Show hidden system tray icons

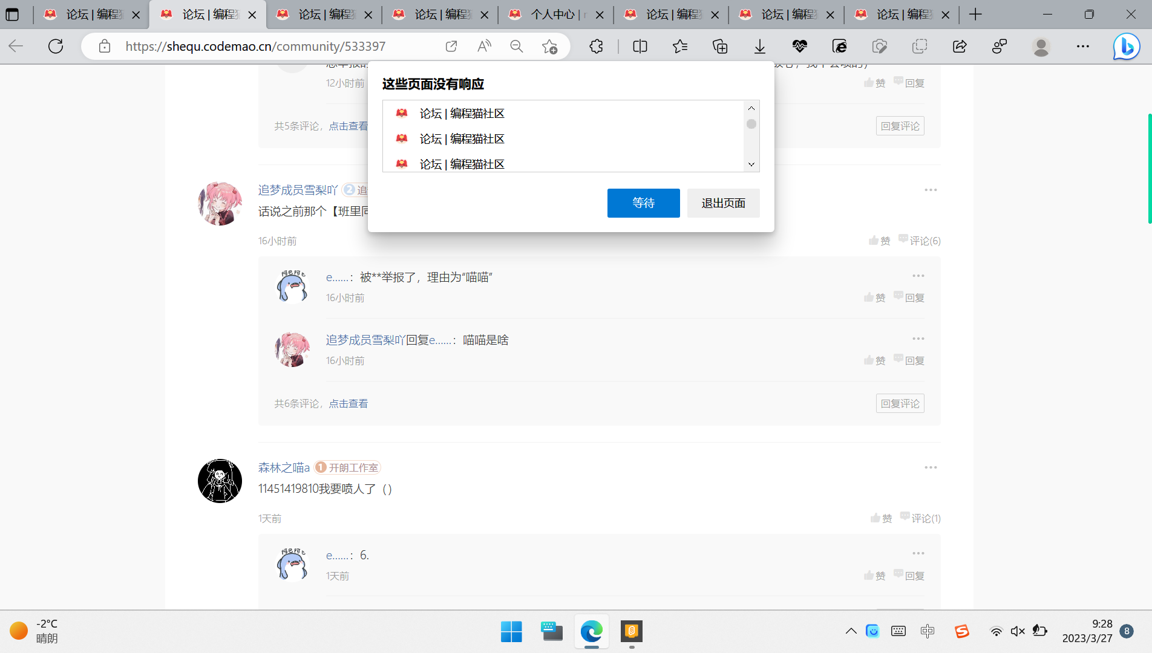[x=851, y=631]
